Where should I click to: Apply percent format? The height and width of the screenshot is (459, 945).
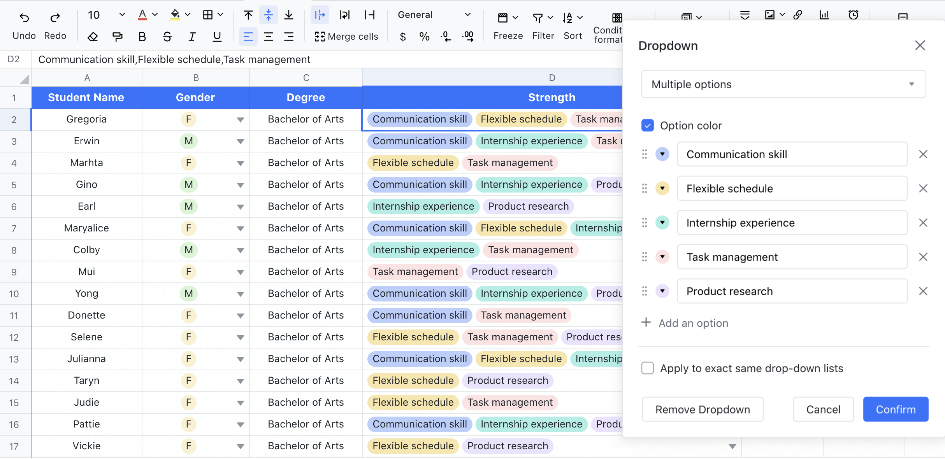pos(424,37)
